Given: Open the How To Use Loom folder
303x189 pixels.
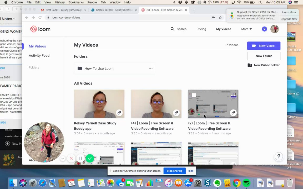Looking at the screenshot, I should point(114,68).
